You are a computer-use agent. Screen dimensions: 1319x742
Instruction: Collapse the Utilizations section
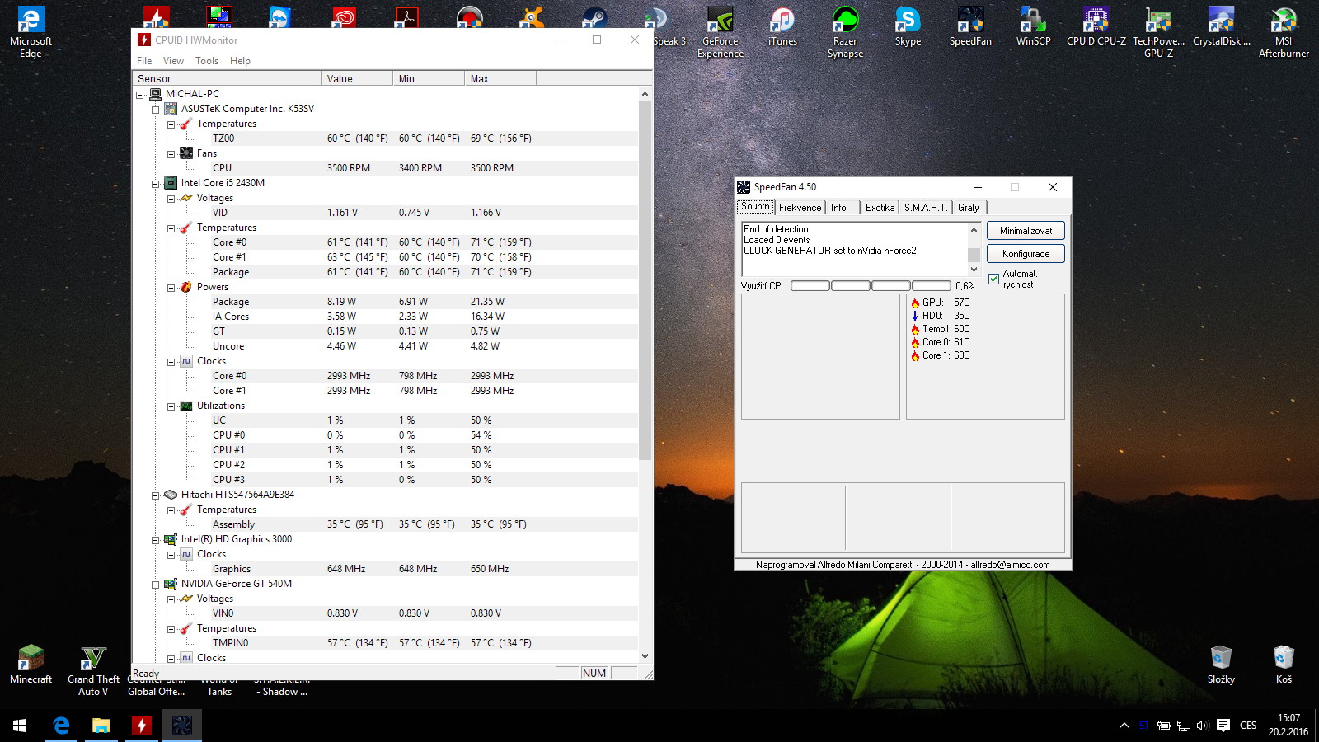click(171, 406)
